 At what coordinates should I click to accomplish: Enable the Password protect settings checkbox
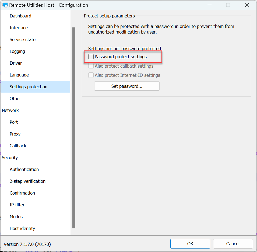91,57
